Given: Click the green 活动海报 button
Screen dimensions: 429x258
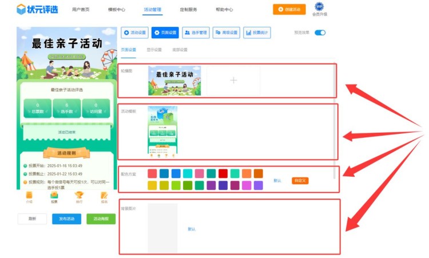Looking at the screenshot, I should 101,219.
